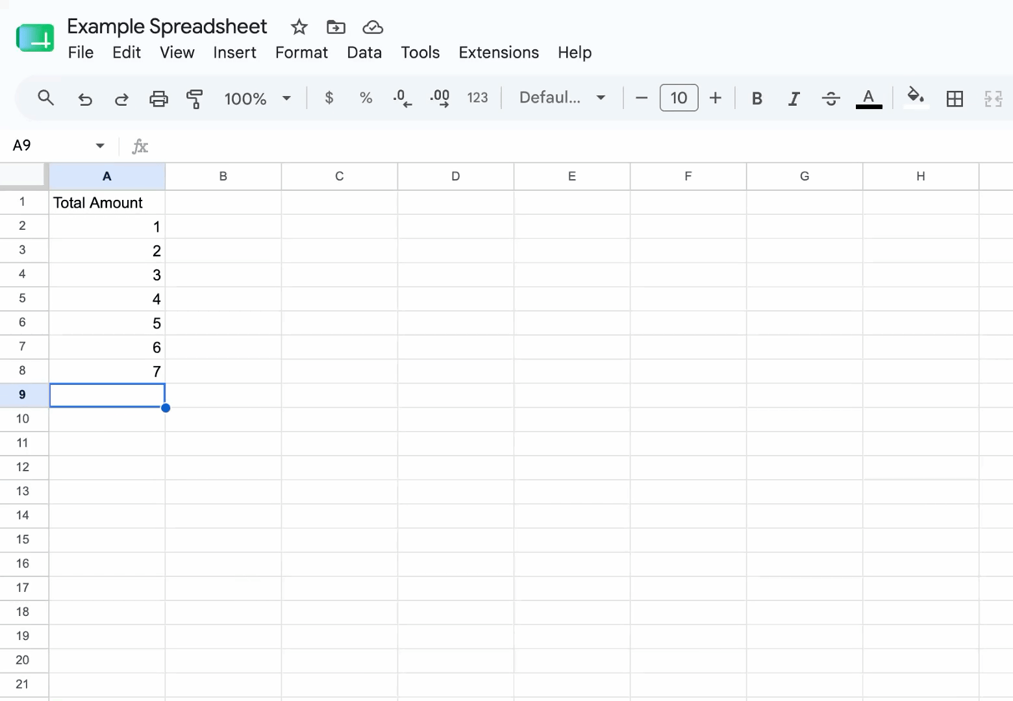Open the Help menu

[x=575, y=53]
